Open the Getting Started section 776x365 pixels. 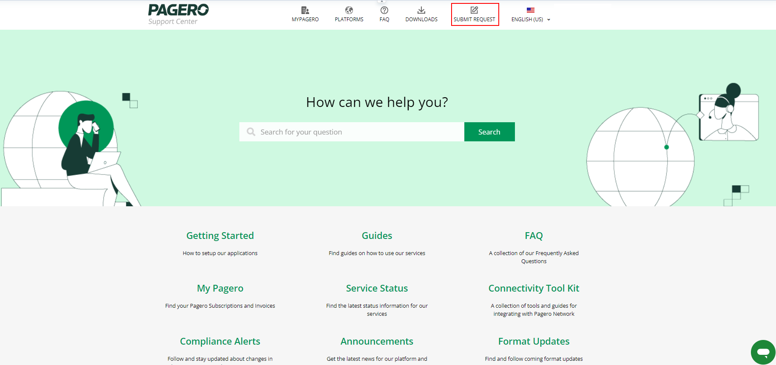pyautogui.click(x=220, y=236)
